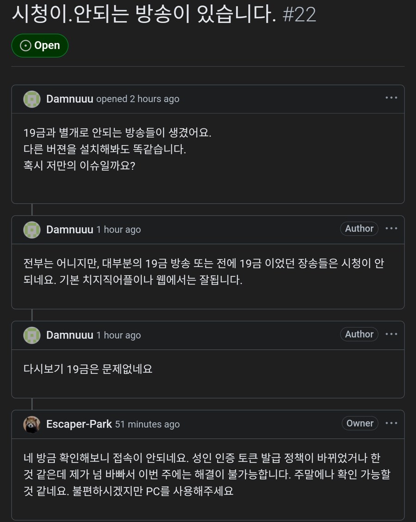
Task: Expand the options menu on the third comment
Action: (392, 334)
